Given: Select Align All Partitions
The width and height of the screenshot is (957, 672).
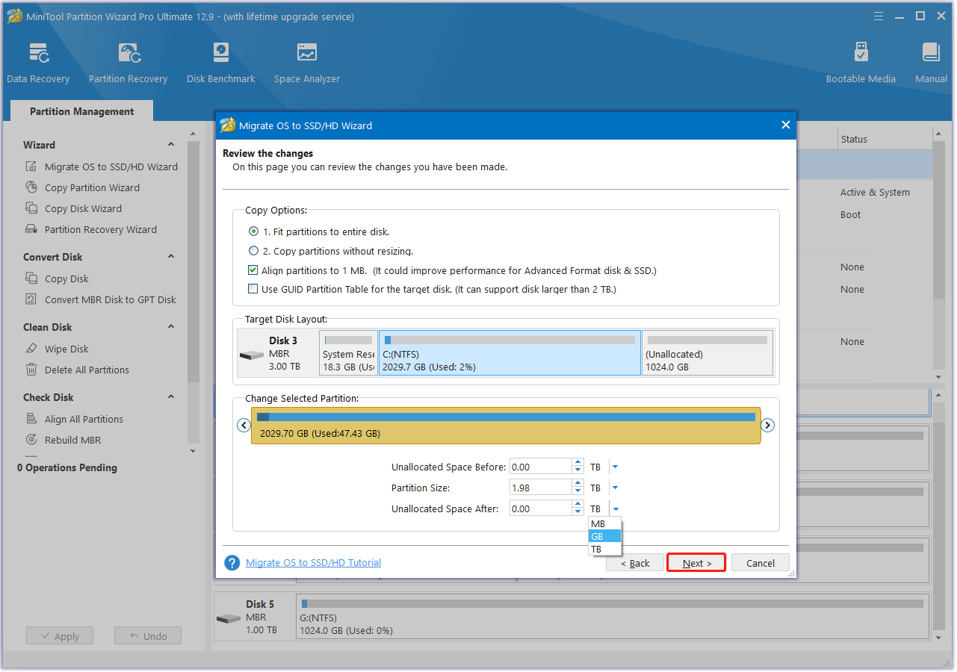Looking at the screenshot, I should click(x=74, y=419).
